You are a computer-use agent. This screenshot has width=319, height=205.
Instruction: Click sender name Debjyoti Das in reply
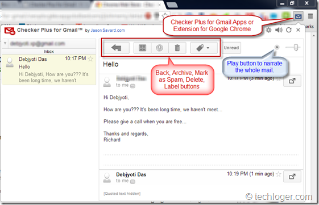click(x=131, y=174)
